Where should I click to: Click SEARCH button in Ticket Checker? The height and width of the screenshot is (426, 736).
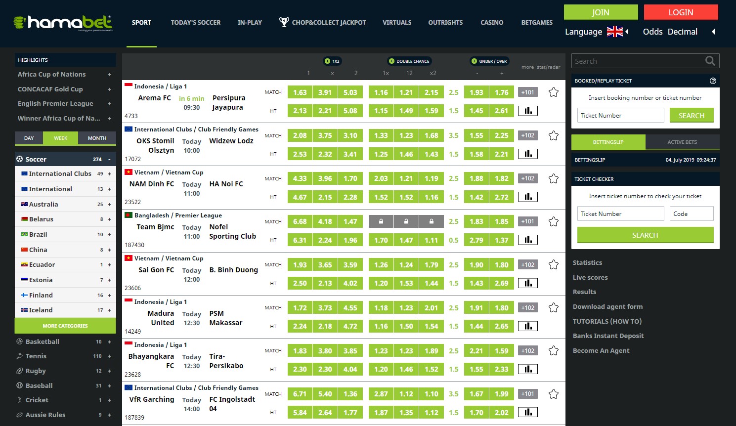tap(645, 235)
